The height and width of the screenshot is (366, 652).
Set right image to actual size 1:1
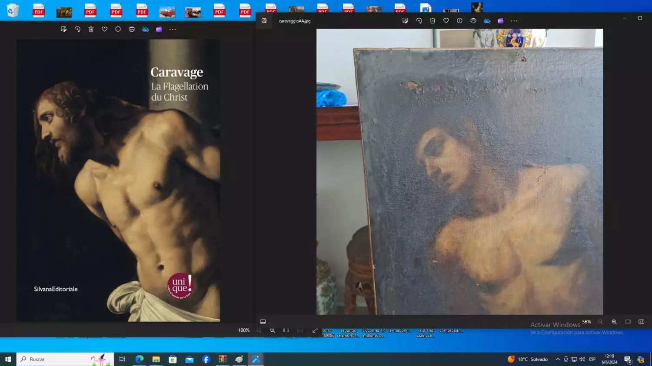click(641, 322)
